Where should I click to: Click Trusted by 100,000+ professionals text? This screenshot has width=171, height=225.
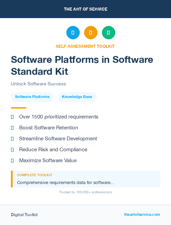[x=85, y=192]
